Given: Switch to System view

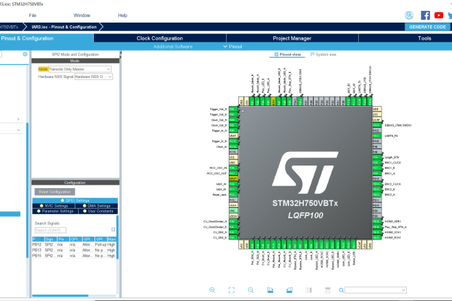Looking at the screenshot, I should pos(323,55).
